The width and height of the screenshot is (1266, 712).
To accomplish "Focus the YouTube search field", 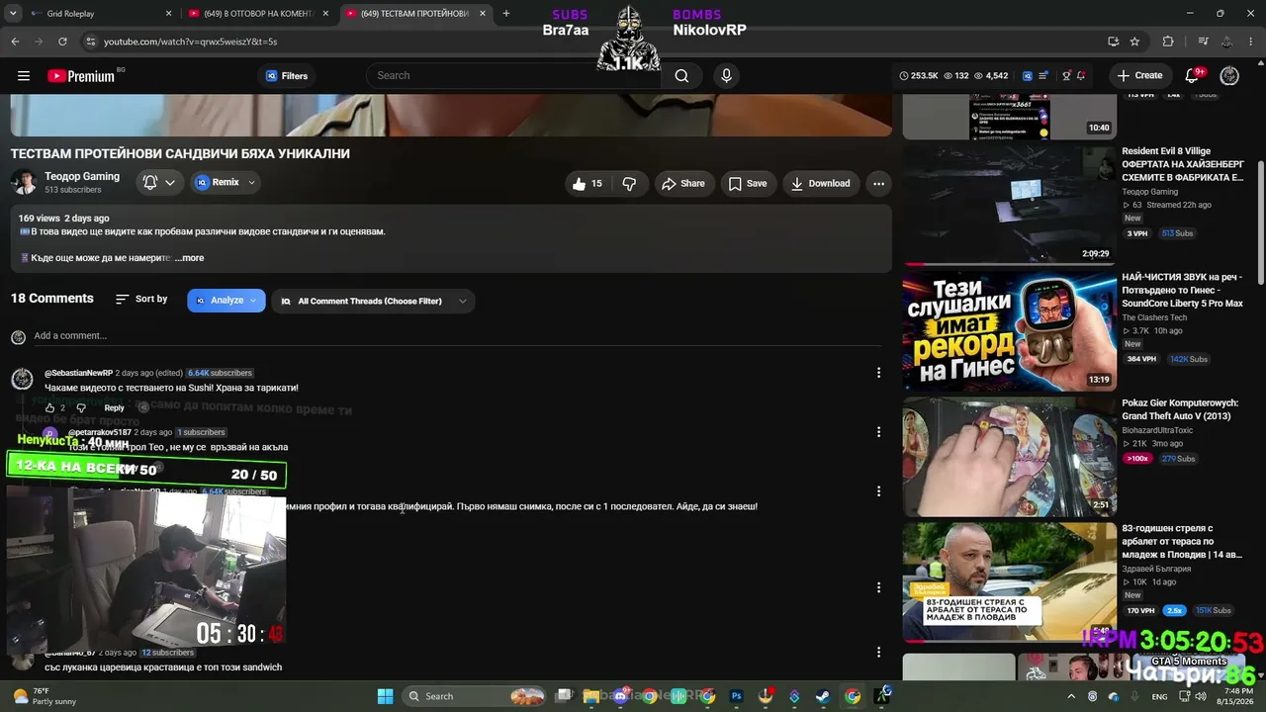I will pos(513,75).
